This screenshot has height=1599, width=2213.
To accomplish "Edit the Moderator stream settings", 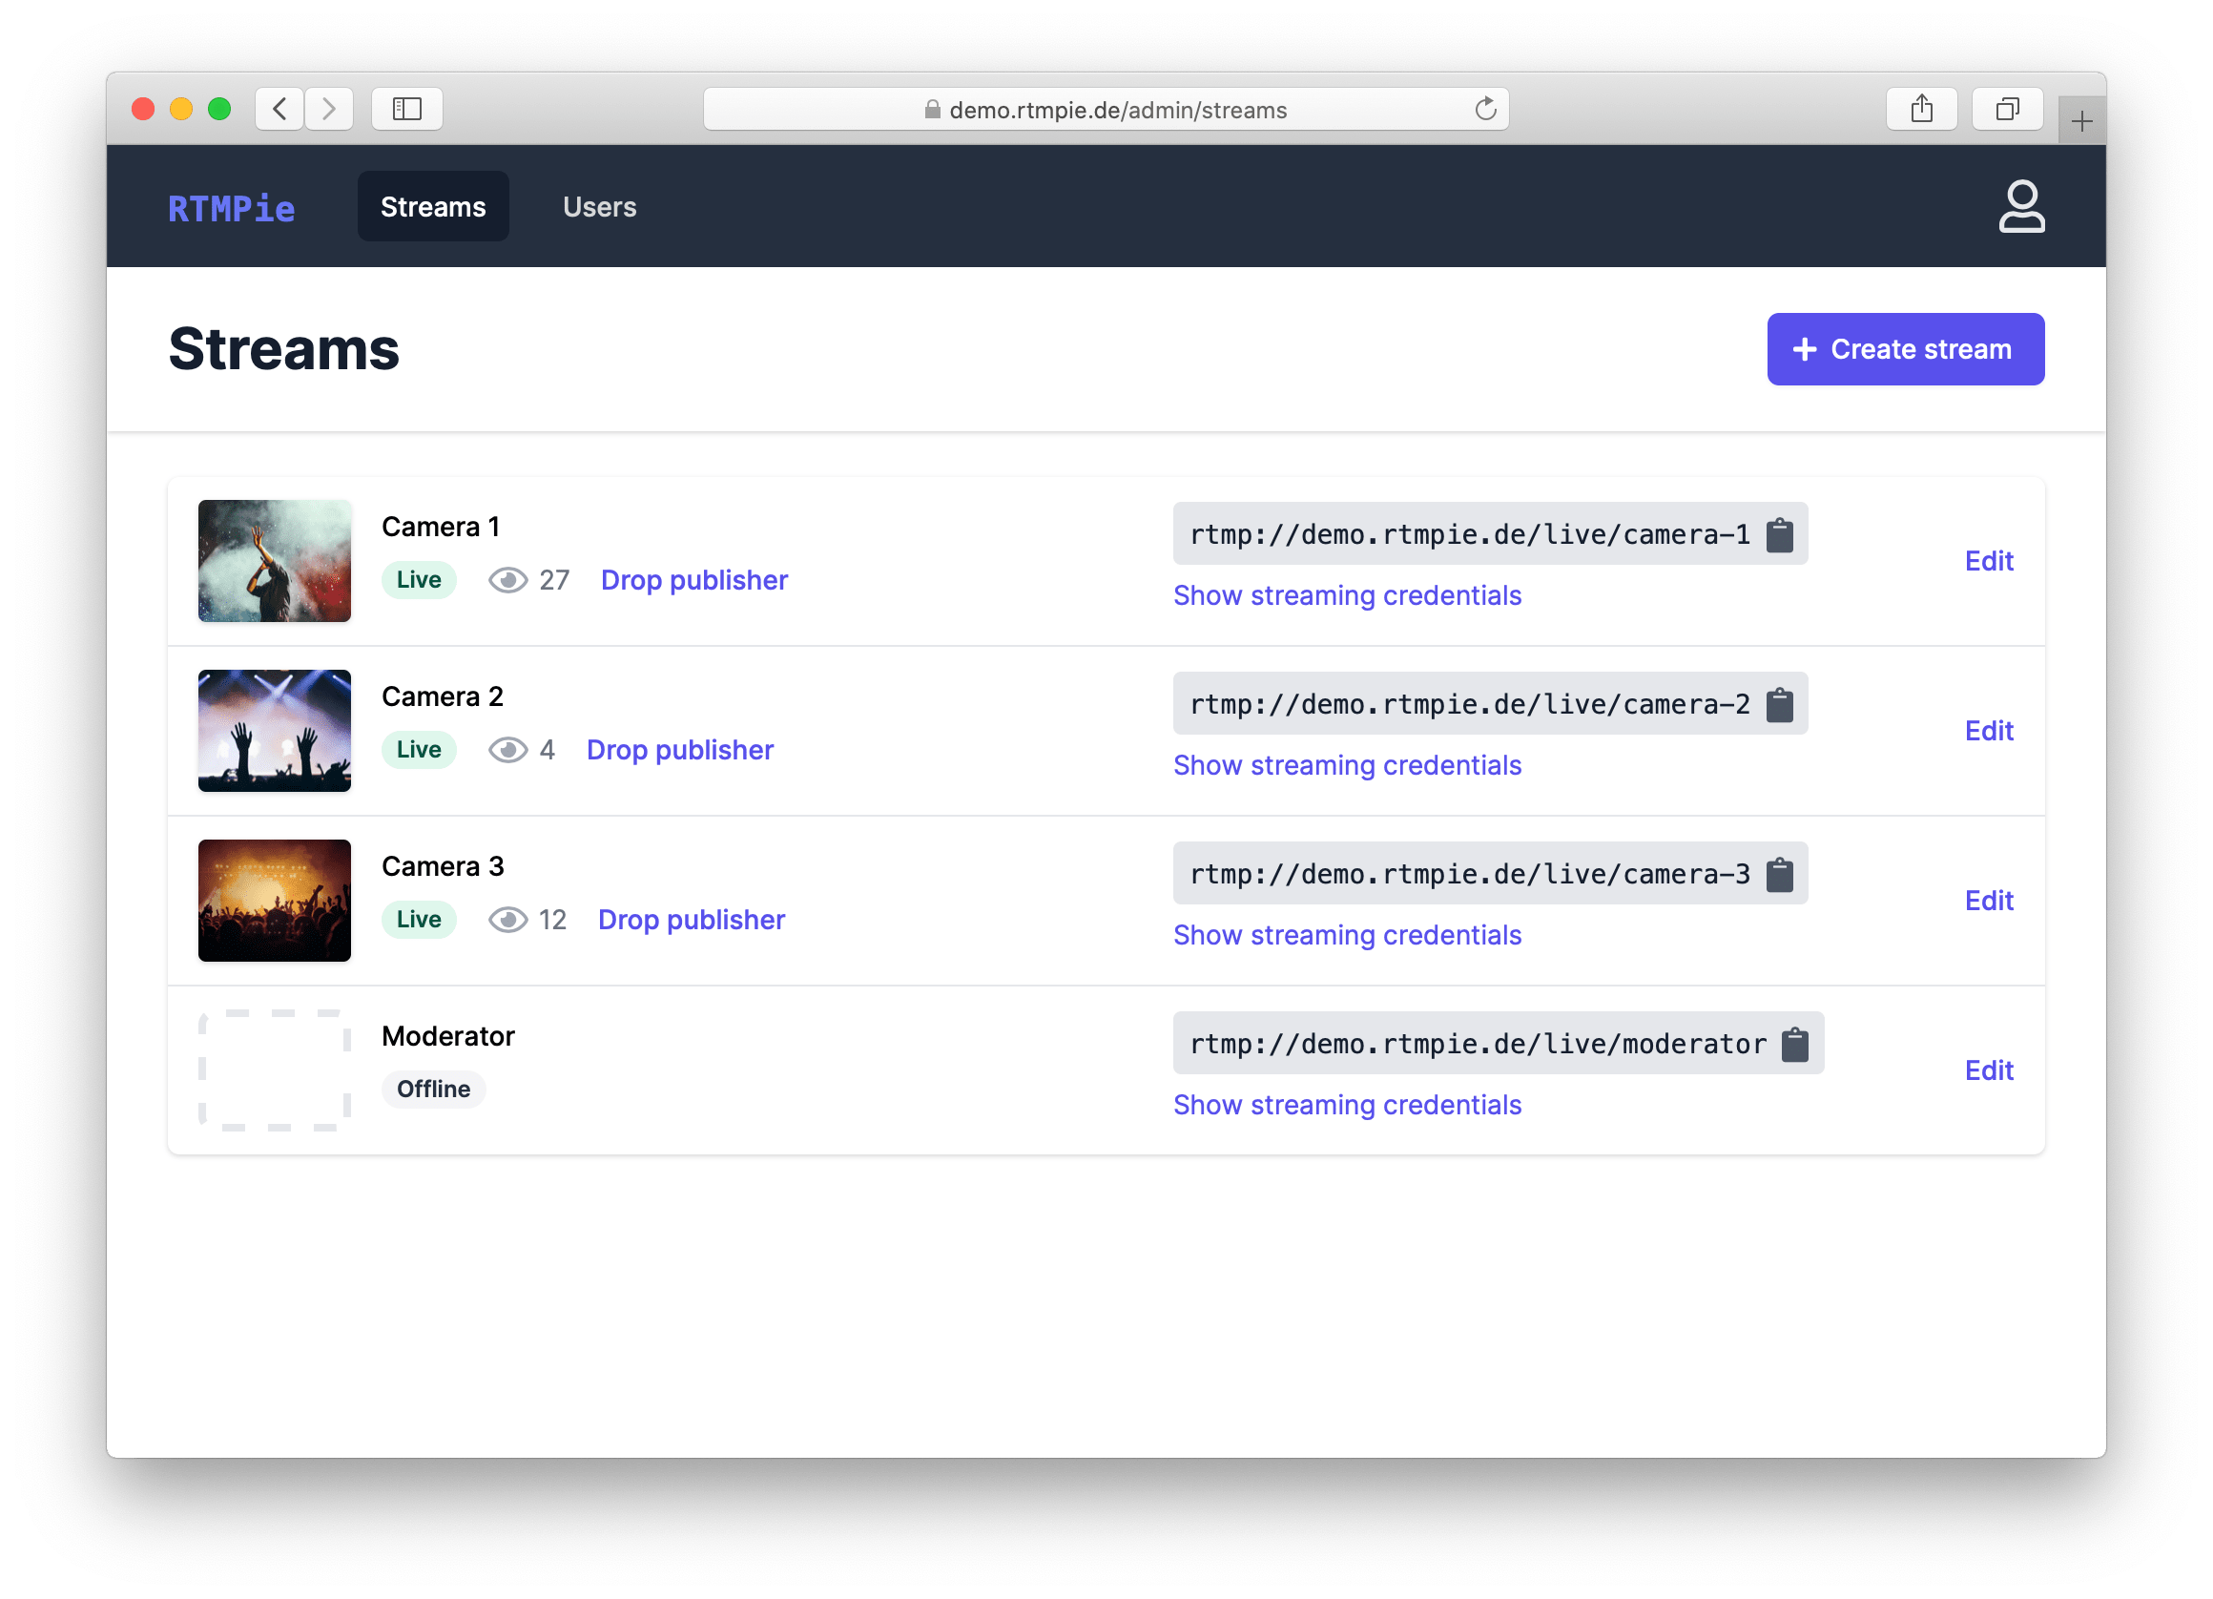I will [1988, 1069].
